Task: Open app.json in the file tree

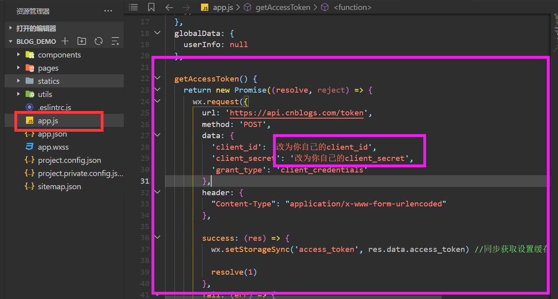Action: tap(52, 134)
